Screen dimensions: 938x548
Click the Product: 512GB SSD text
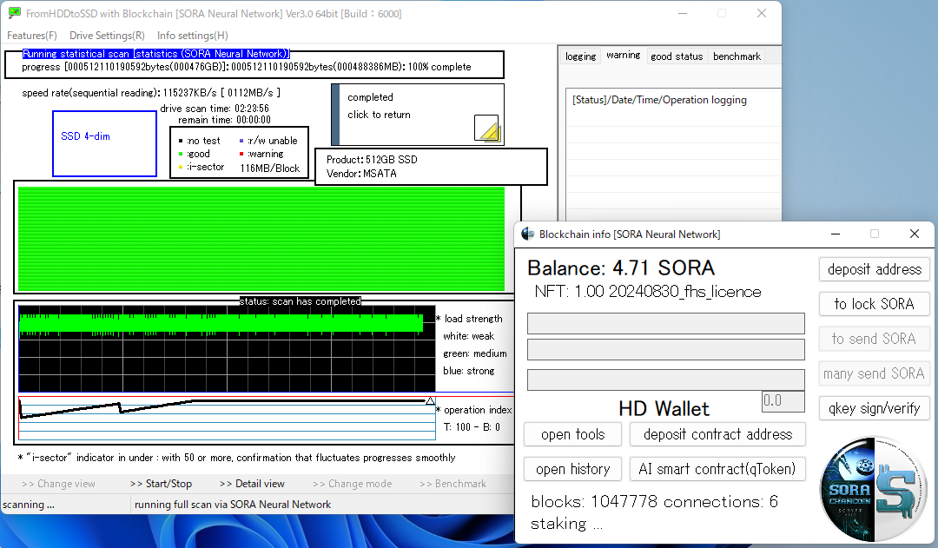[x=372, y=160]
